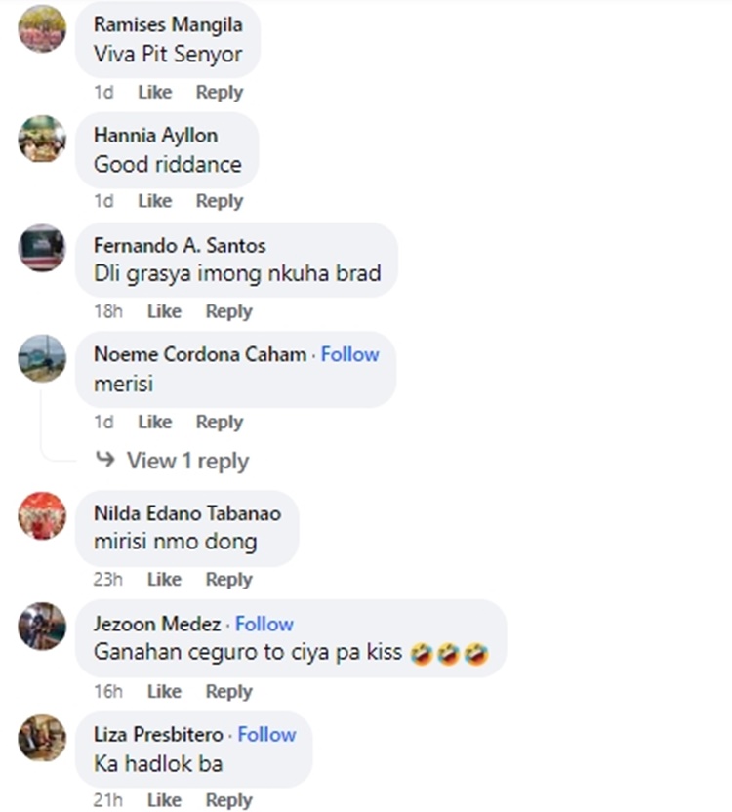Reply to the "Ka hadlok ba" comment
Screen dimensions: 732x812
(x=228, y=800)
